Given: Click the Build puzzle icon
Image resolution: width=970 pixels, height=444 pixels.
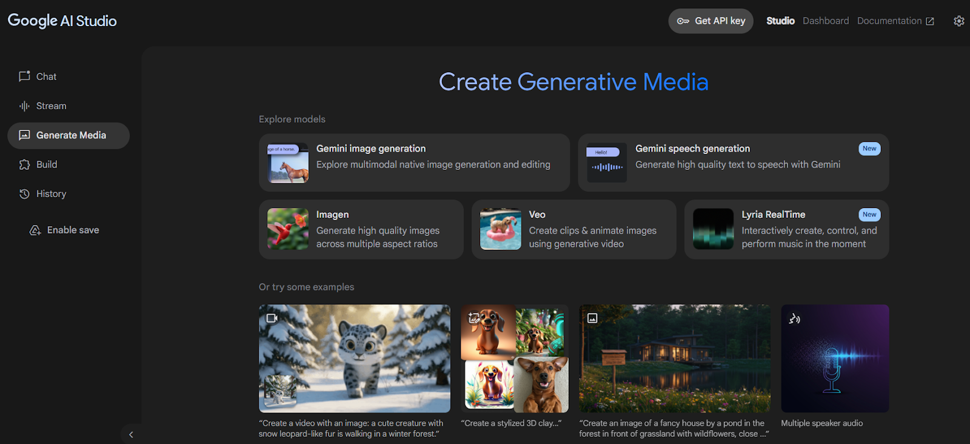Looking at the screenshot, I should [24, 165].
